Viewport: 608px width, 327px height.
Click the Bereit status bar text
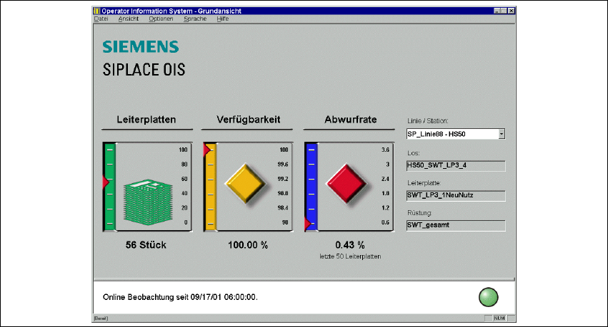coord(101,318)
